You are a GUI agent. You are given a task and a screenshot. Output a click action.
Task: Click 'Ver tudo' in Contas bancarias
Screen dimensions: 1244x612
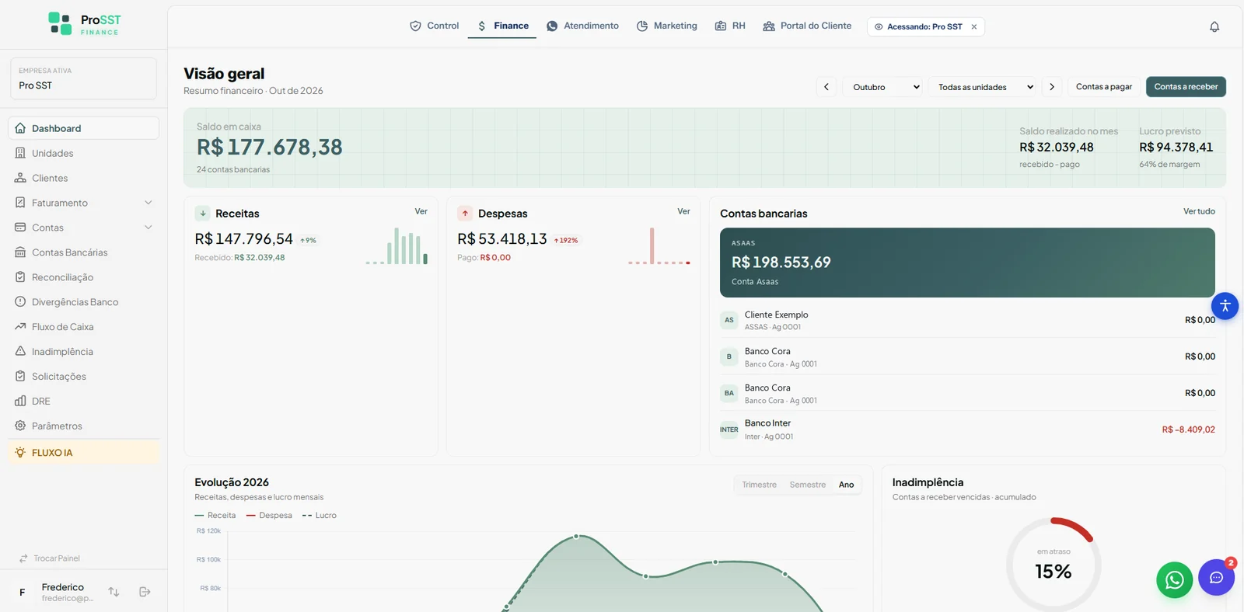[x=1199, y=211]
